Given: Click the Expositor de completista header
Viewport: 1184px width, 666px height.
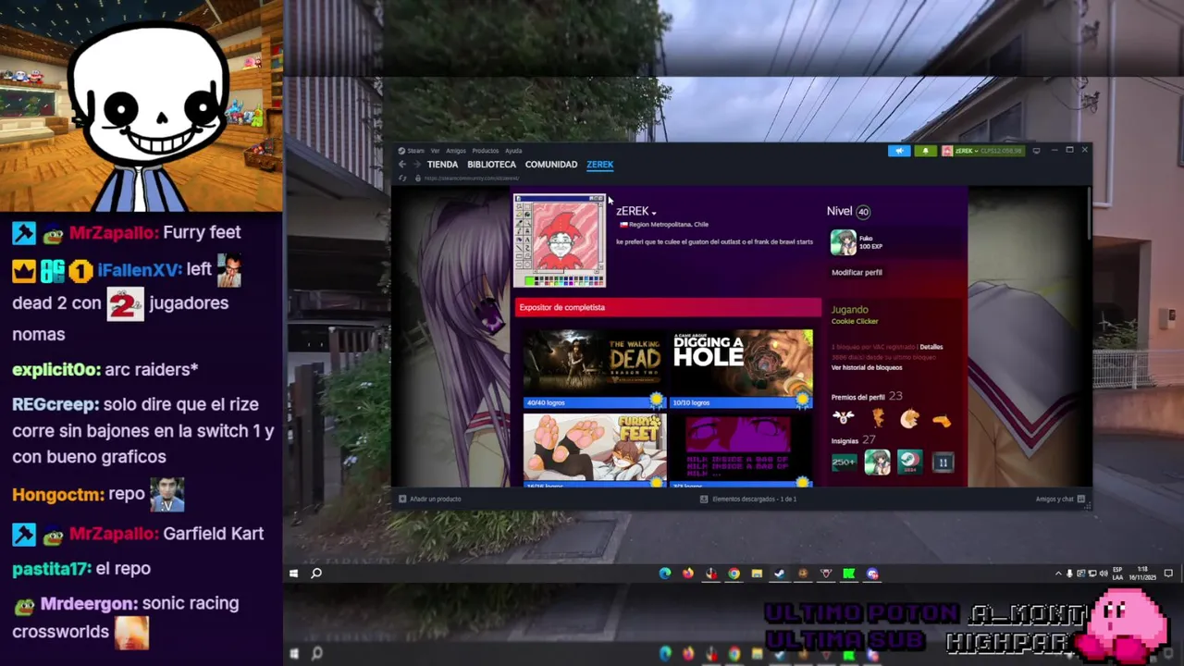Looking at the screenshot, I should tap(668, 307).
